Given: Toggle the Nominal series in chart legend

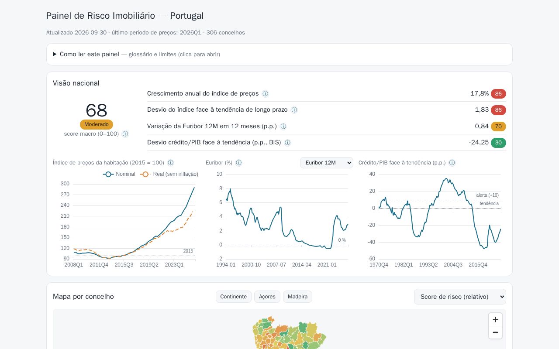Looking at the screenshot, I should (119, 174).
